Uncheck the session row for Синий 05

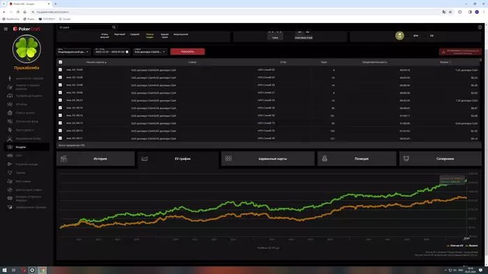(60, 70)
